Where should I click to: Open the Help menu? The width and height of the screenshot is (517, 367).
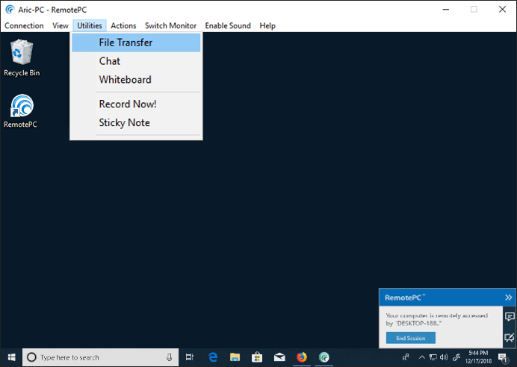coord(267,25)
